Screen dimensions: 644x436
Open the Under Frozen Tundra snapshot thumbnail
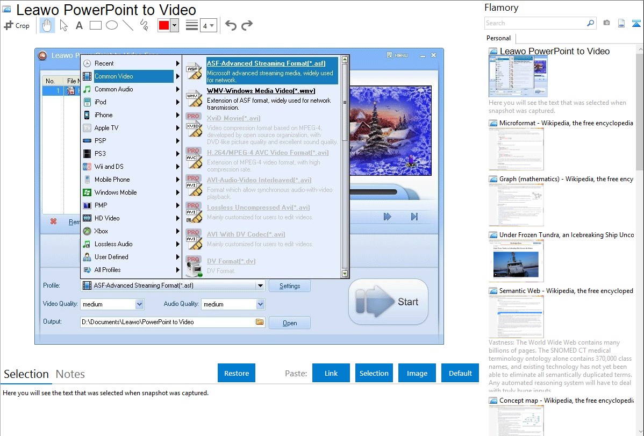coord(516,261)
